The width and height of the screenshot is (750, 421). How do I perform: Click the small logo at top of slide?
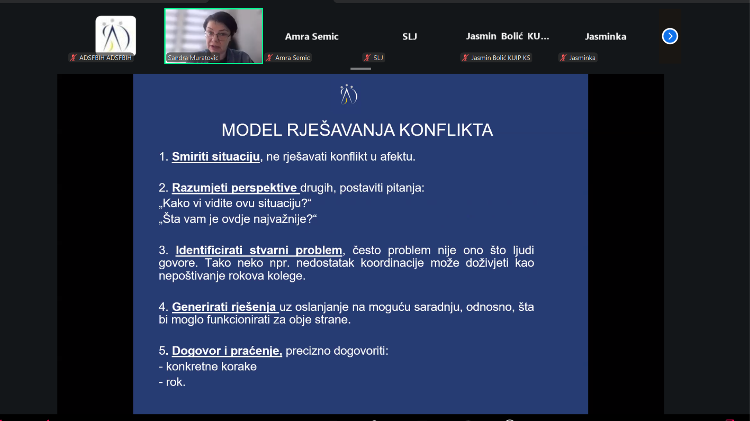(x=348, y=95)
